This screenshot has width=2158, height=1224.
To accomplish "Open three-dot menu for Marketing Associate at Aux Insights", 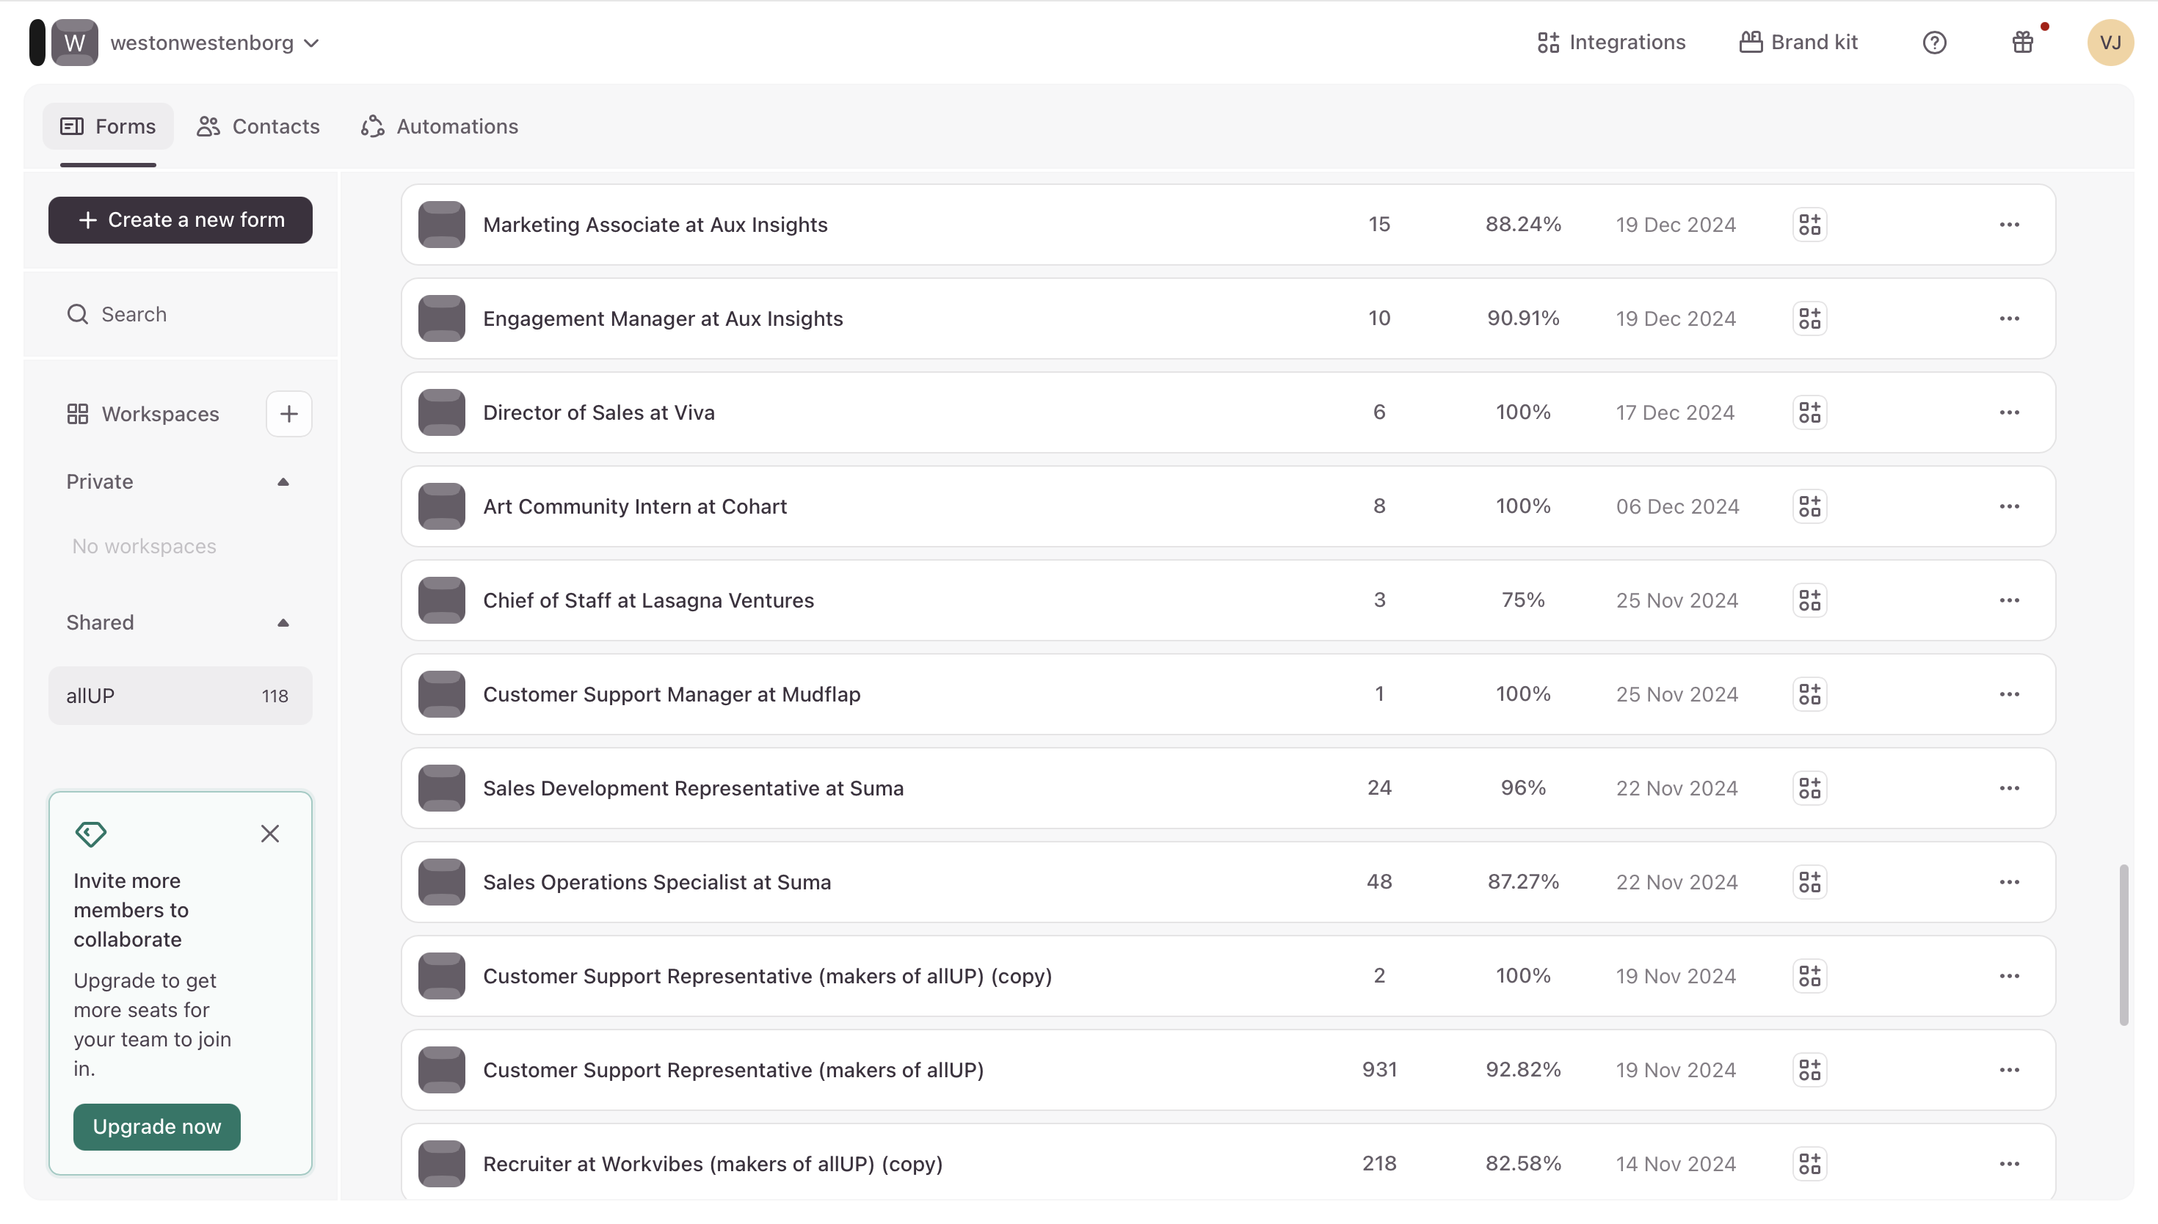I will click(2008, 225).
